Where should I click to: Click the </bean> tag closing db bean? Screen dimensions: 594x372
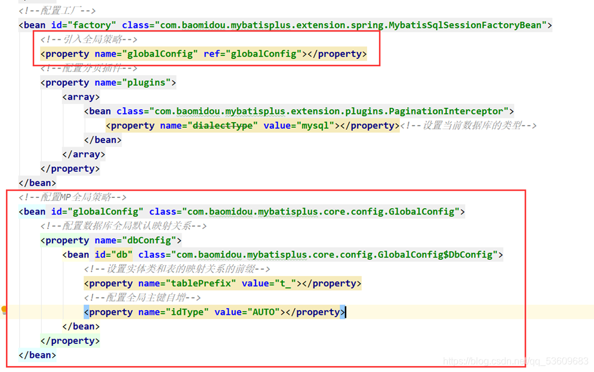coord(81,327)
